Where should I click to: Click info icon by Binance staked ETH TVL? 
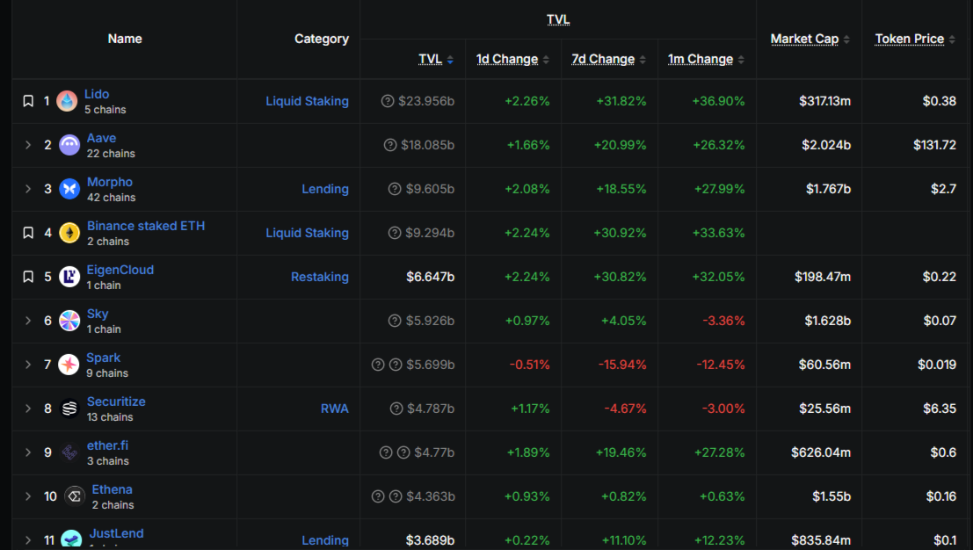(x=395, y=233)
